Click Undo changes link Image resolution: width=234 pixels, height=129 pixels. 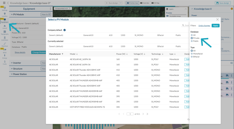tap(204, 25)
